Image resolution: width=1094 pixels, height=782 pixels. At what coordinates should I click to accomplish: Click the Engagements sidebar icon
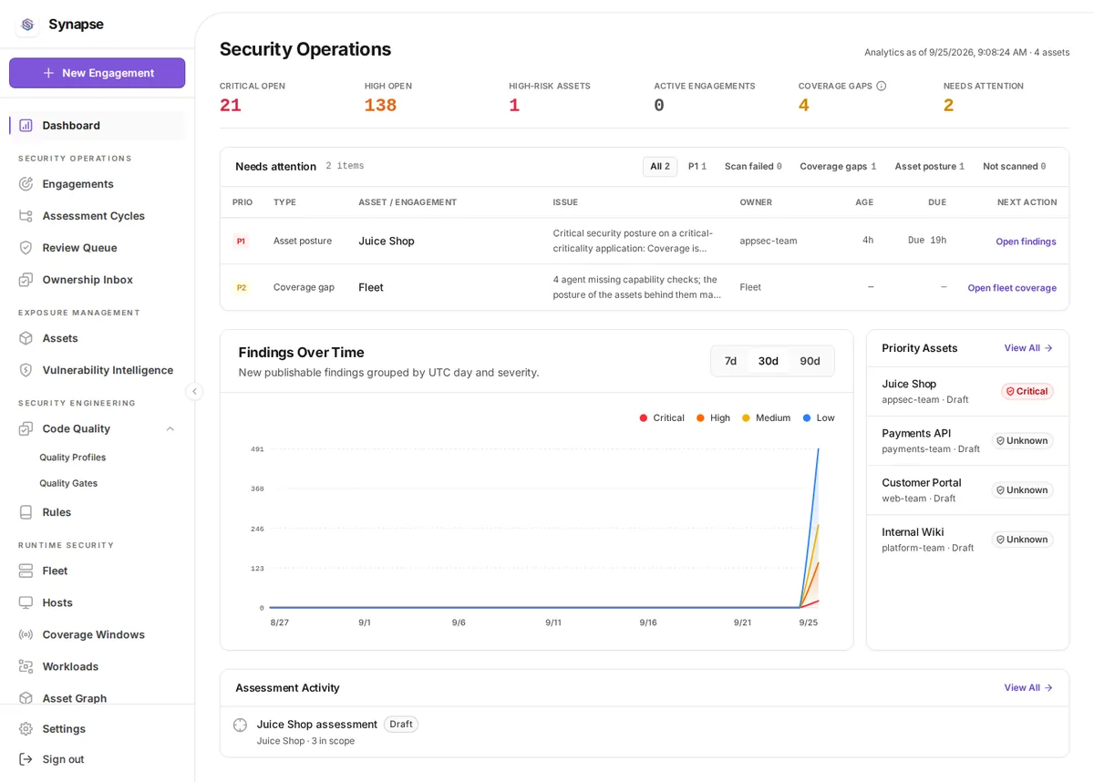coord(26,184)
